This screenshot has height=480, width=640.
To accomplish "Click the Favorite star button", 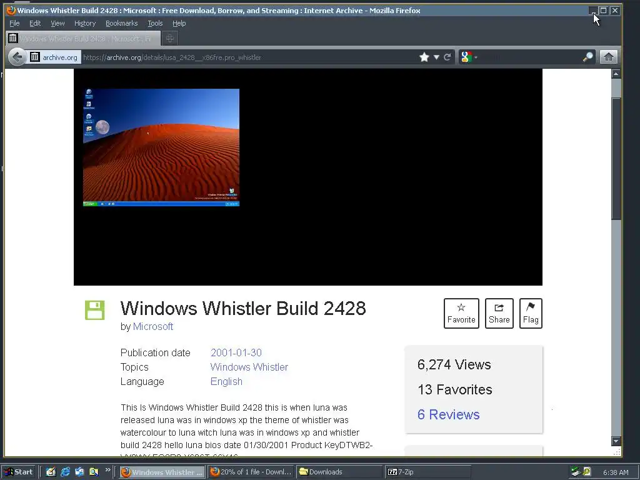I will pyautogui.click(x=461, y=313).
